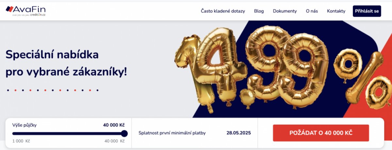Go to the Blog section

(x=259, y=11)
